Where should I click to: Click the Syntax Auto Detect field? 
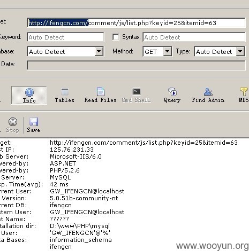(194, 37)
